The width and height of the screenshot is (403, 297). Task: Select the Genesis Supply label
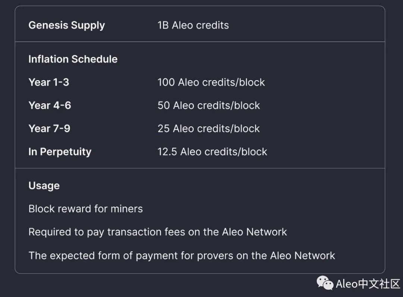[66, 25]
